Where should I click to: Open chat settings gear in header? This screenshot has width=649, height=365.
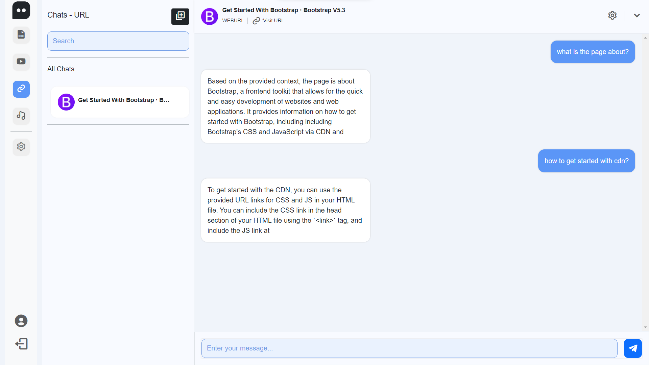pos(612,16)
